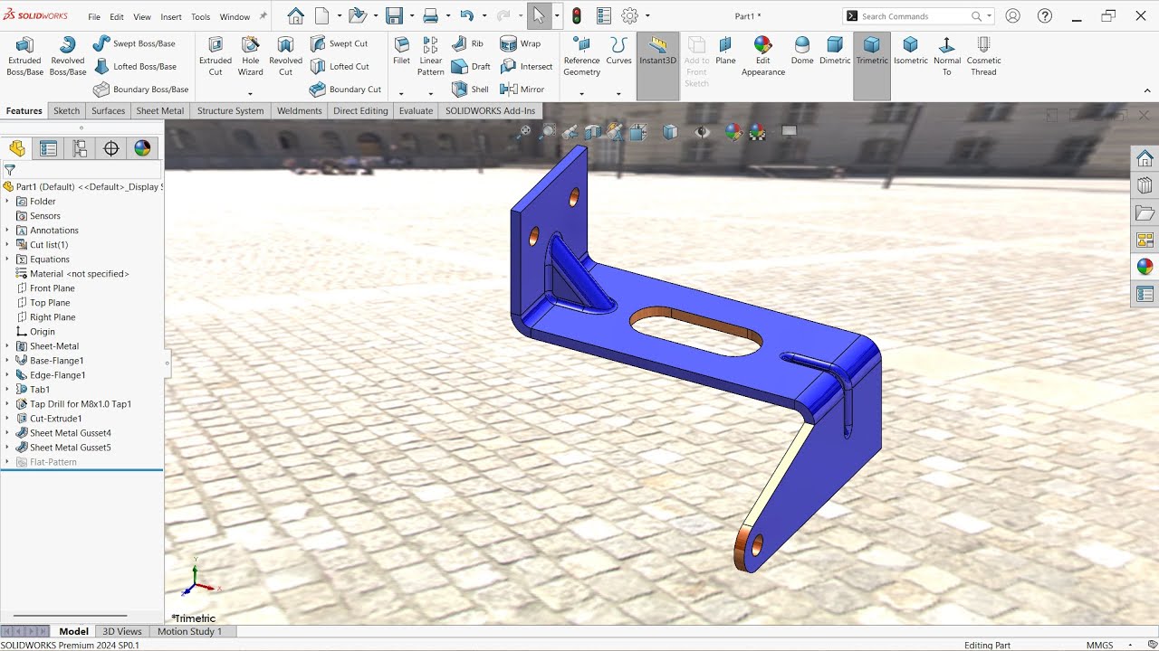Click the Hide/Show Items eye icon
Viewport: 1159px width, 651px height.
[702, 132]
